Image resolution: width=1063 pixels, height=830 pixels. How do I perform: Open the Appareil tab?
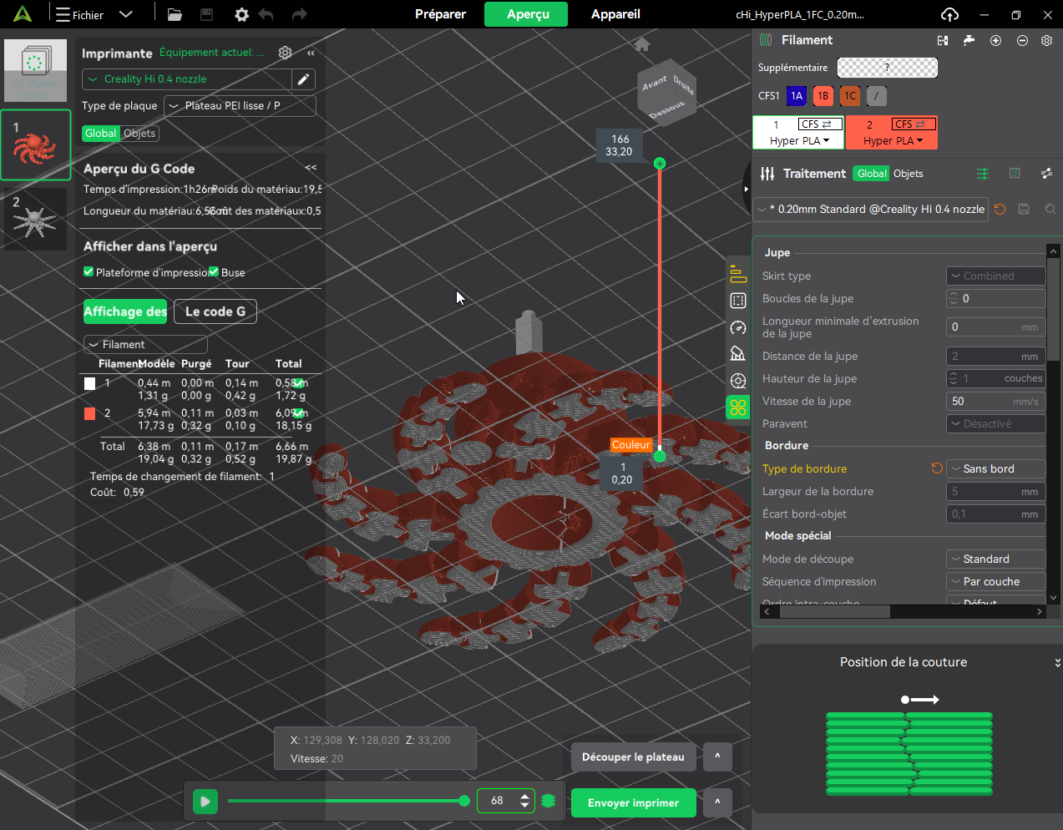615,14
